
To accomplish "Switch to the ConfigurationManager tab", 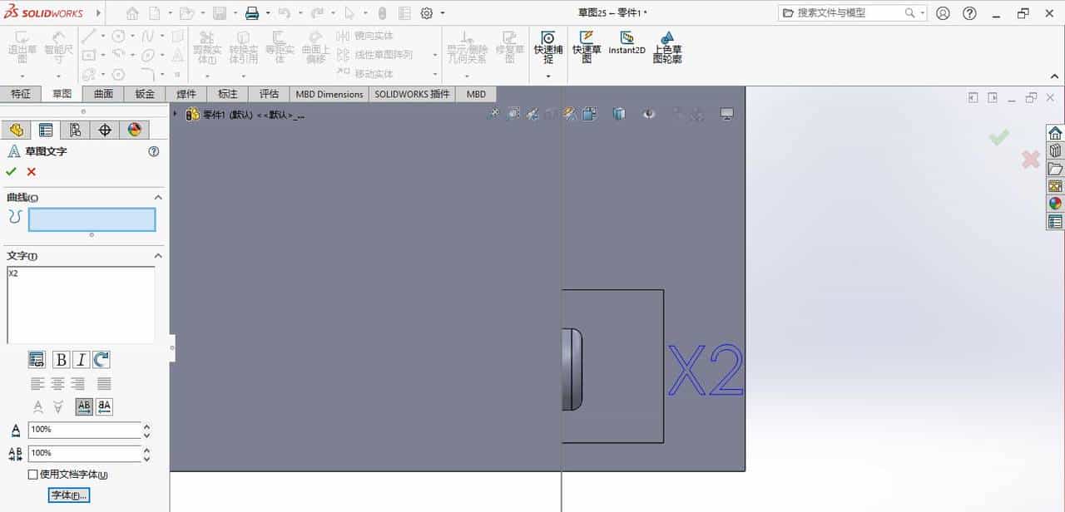I will (76, 130).
